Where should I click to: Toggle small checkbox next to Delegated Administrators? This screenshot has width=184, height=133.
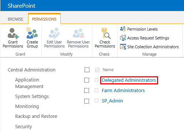(x=96, y=80)
